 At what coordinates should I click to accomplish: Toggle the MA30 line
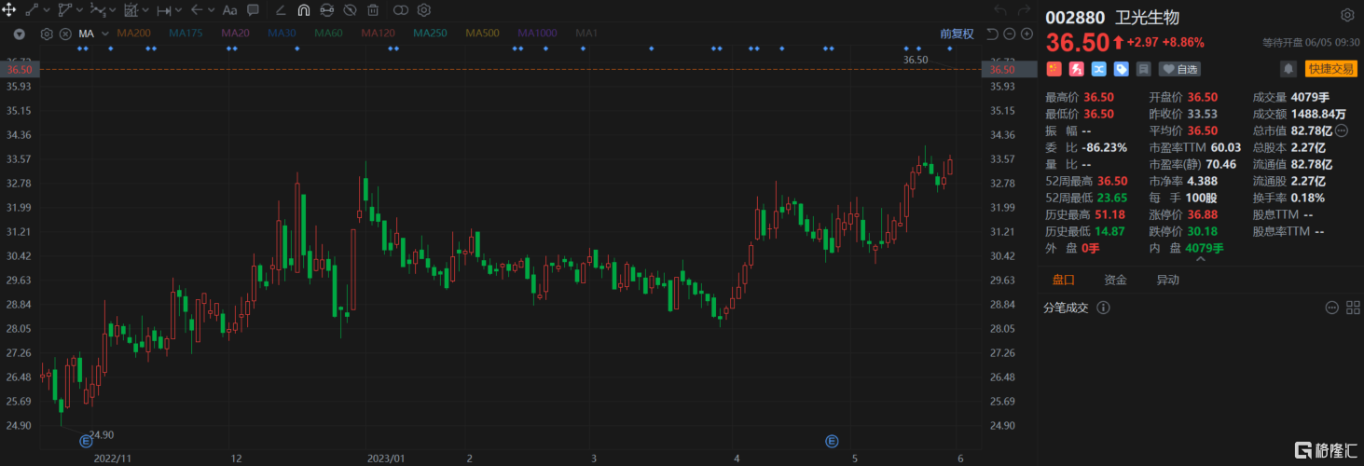pyautogui.click(x=282, y=34)
